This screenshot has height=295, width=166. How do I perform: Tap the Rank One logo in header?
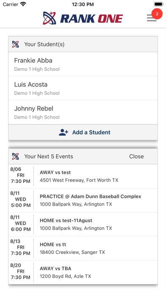83,18
